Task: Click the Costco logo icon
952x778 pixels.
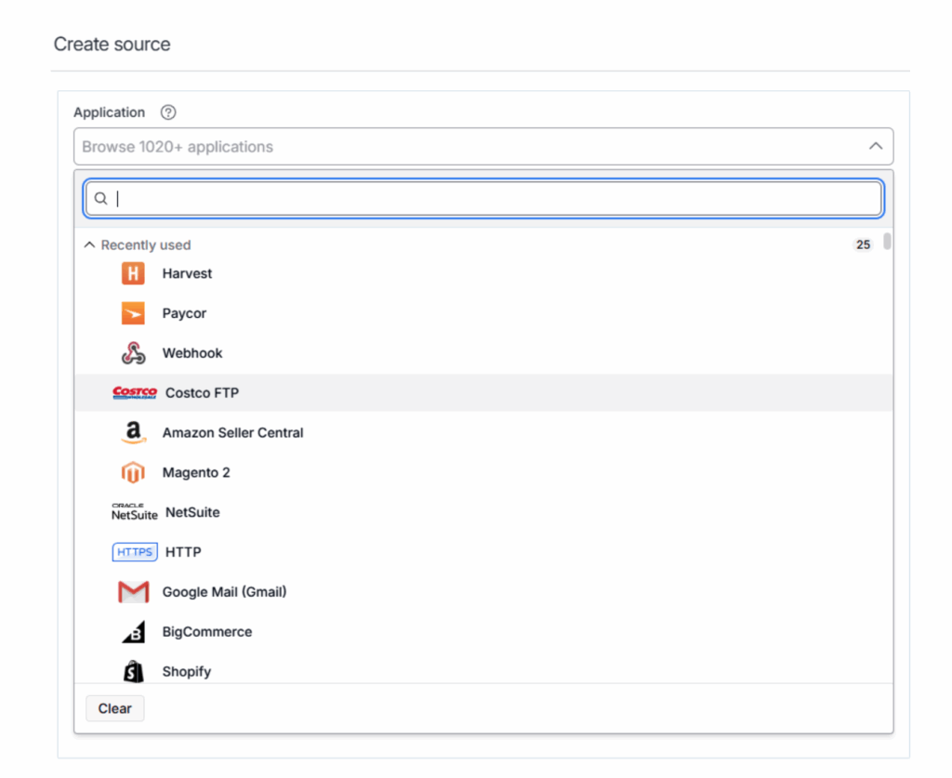Action: click(135, 393)
